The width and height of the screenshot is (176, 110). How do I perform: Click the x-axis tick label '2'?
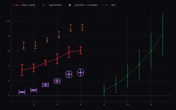click(x=34, y=105)
